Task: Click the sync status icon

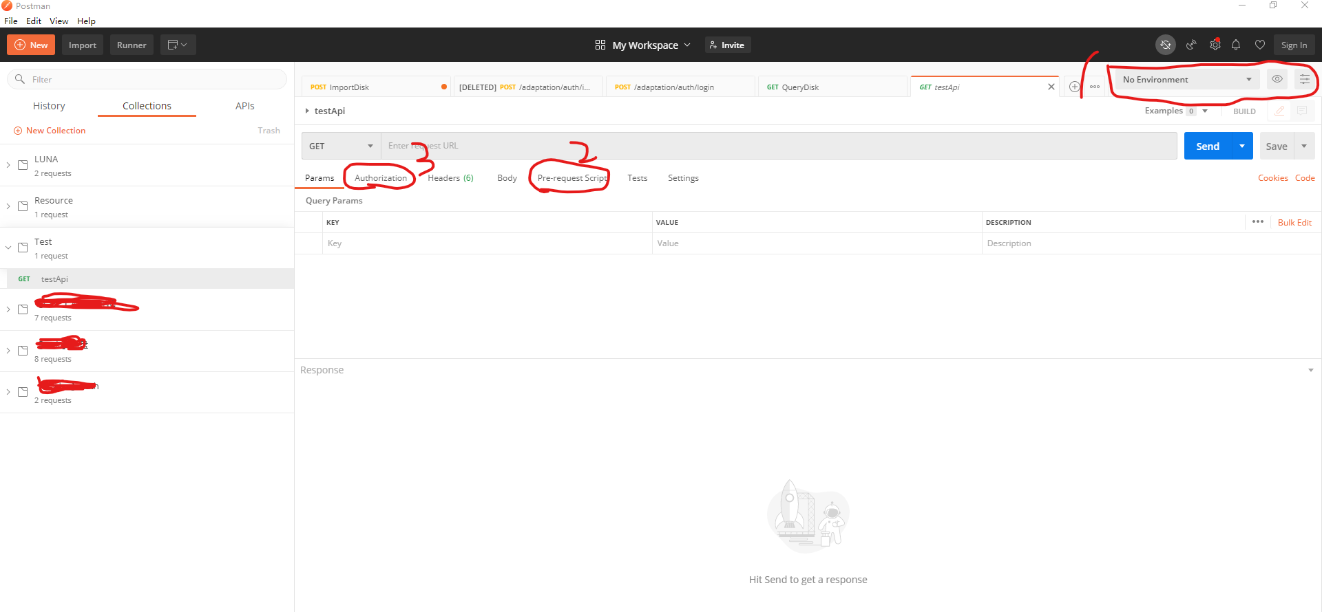Action: 1166,45
